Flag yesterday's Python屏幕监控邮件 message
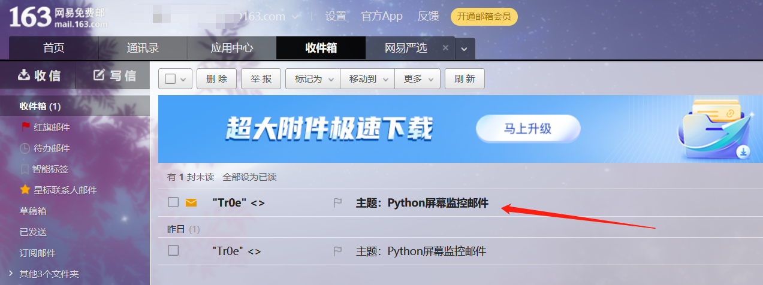Screen dimensions: 763x285 coord(337,251)
